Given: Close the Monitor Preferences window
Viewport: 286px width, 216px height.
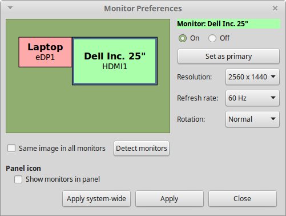Looking at the screenshot, I should (275, 9).
